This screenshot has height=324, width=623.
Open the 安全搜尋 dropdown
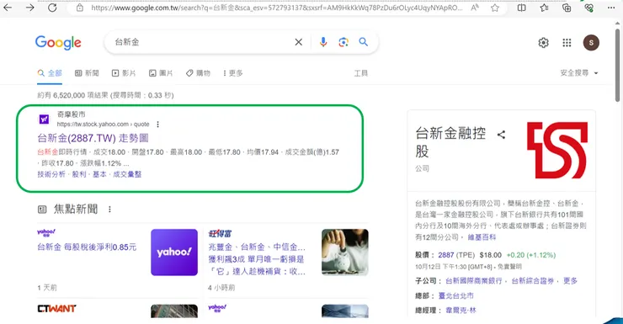pos(579,72)
